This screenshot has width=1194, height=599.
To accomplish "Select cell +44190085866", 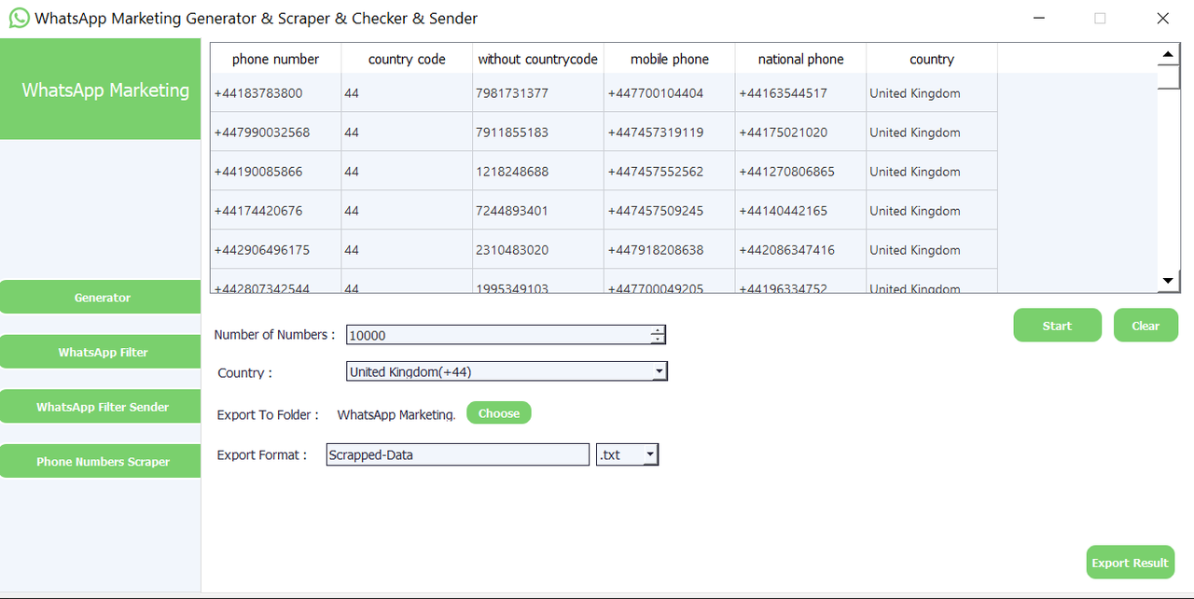I will (x=275, y=172).
